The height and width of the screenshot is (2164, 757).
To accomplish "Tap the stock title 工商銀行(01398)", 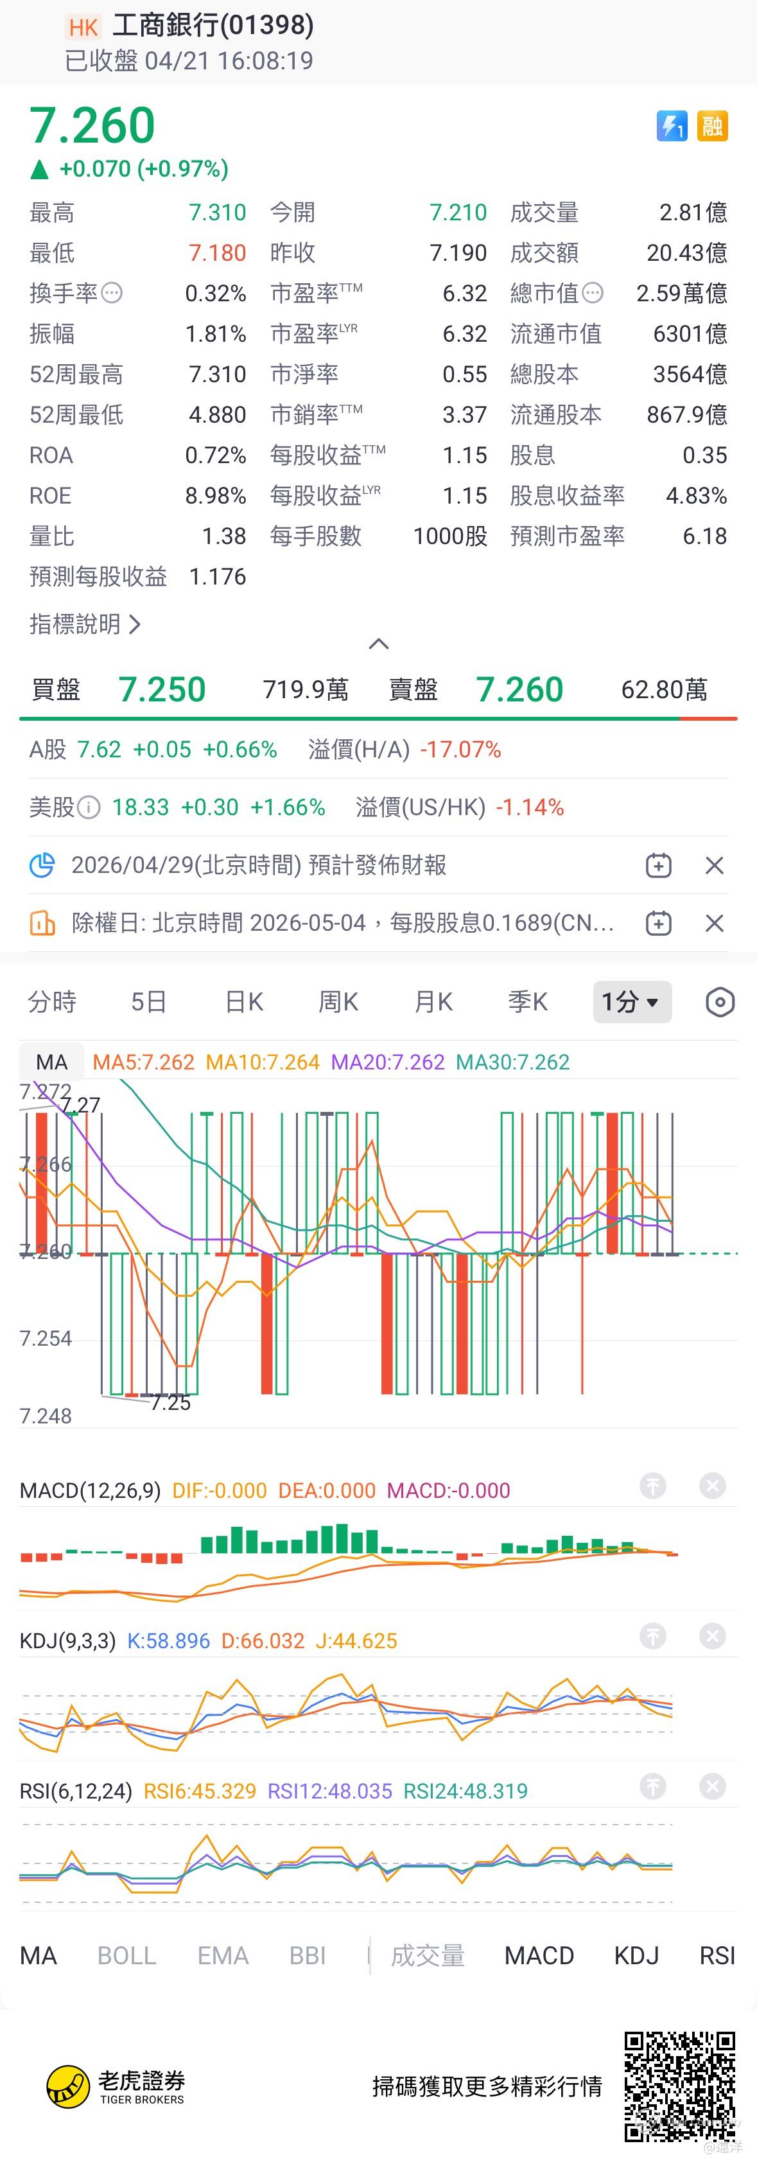I will [213, 25].
